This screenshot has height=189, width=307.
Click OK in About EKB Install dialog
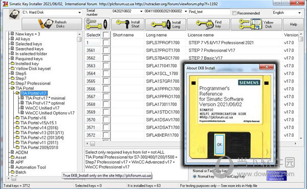point(220,144)
